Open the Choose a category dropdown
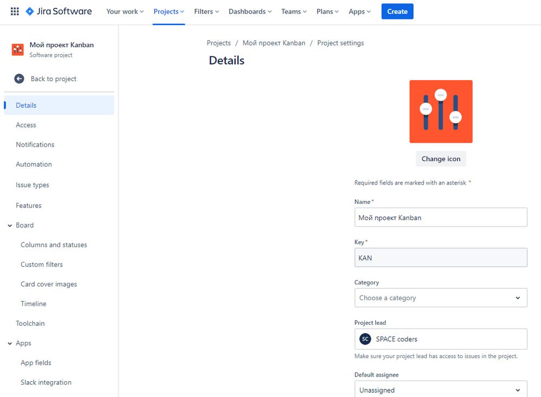Viewport: 541px width, 397px height. (441, 298)
